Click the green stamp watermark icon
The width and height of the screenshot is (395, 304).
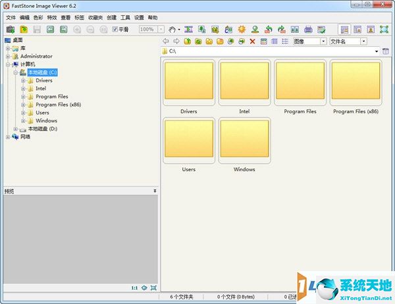(255, 30)
